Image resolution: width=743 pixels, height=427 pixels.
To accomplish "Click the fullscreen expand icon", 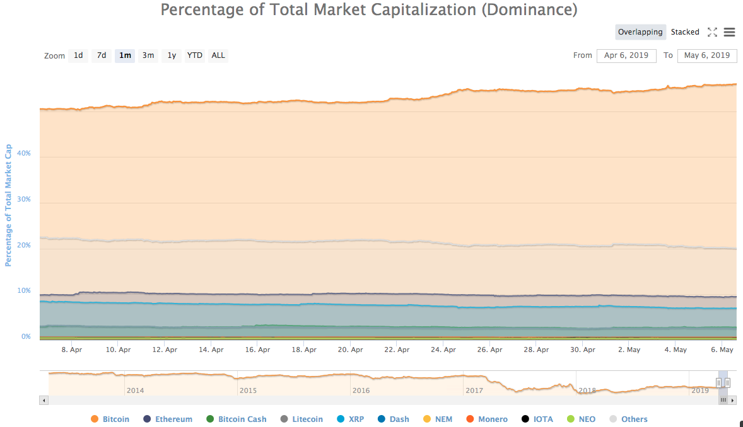I will point(712,32).
